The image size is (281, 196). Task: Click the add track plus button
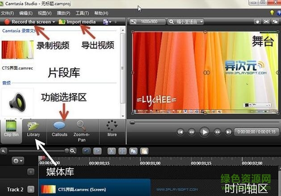[31, 172]
